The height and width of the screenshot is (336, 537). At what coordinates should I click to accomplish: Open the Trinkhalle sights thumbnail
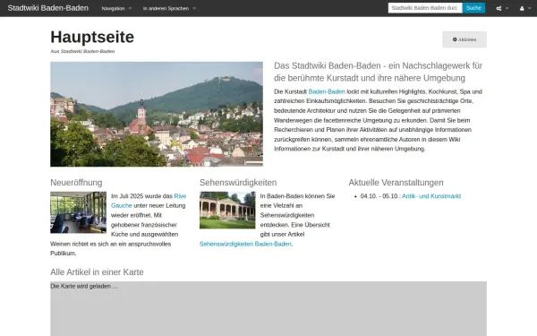[227, 211]
